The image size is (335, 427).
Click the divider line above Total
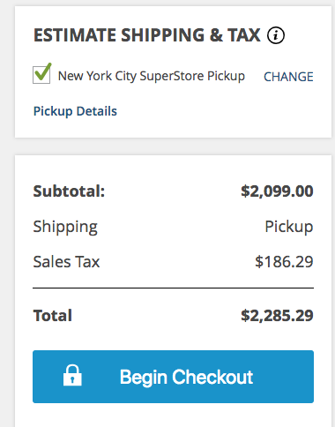(x=173, y=288)
